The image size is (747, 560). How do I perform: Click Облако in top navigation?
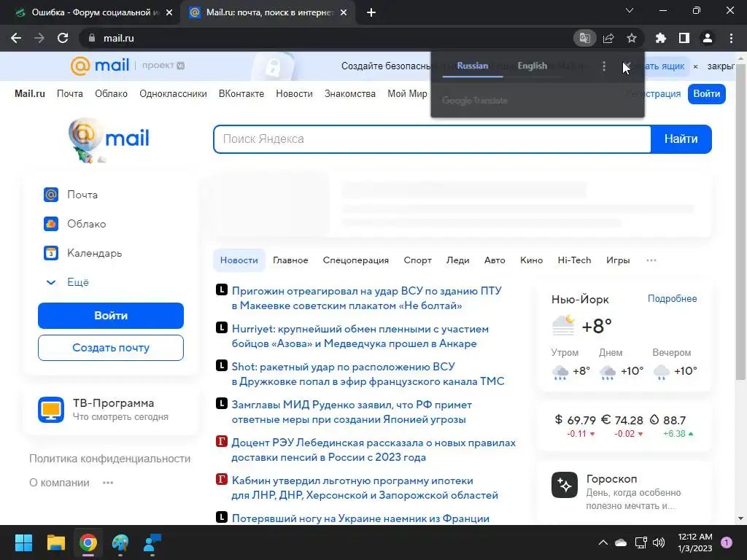(x=111, y=94)
